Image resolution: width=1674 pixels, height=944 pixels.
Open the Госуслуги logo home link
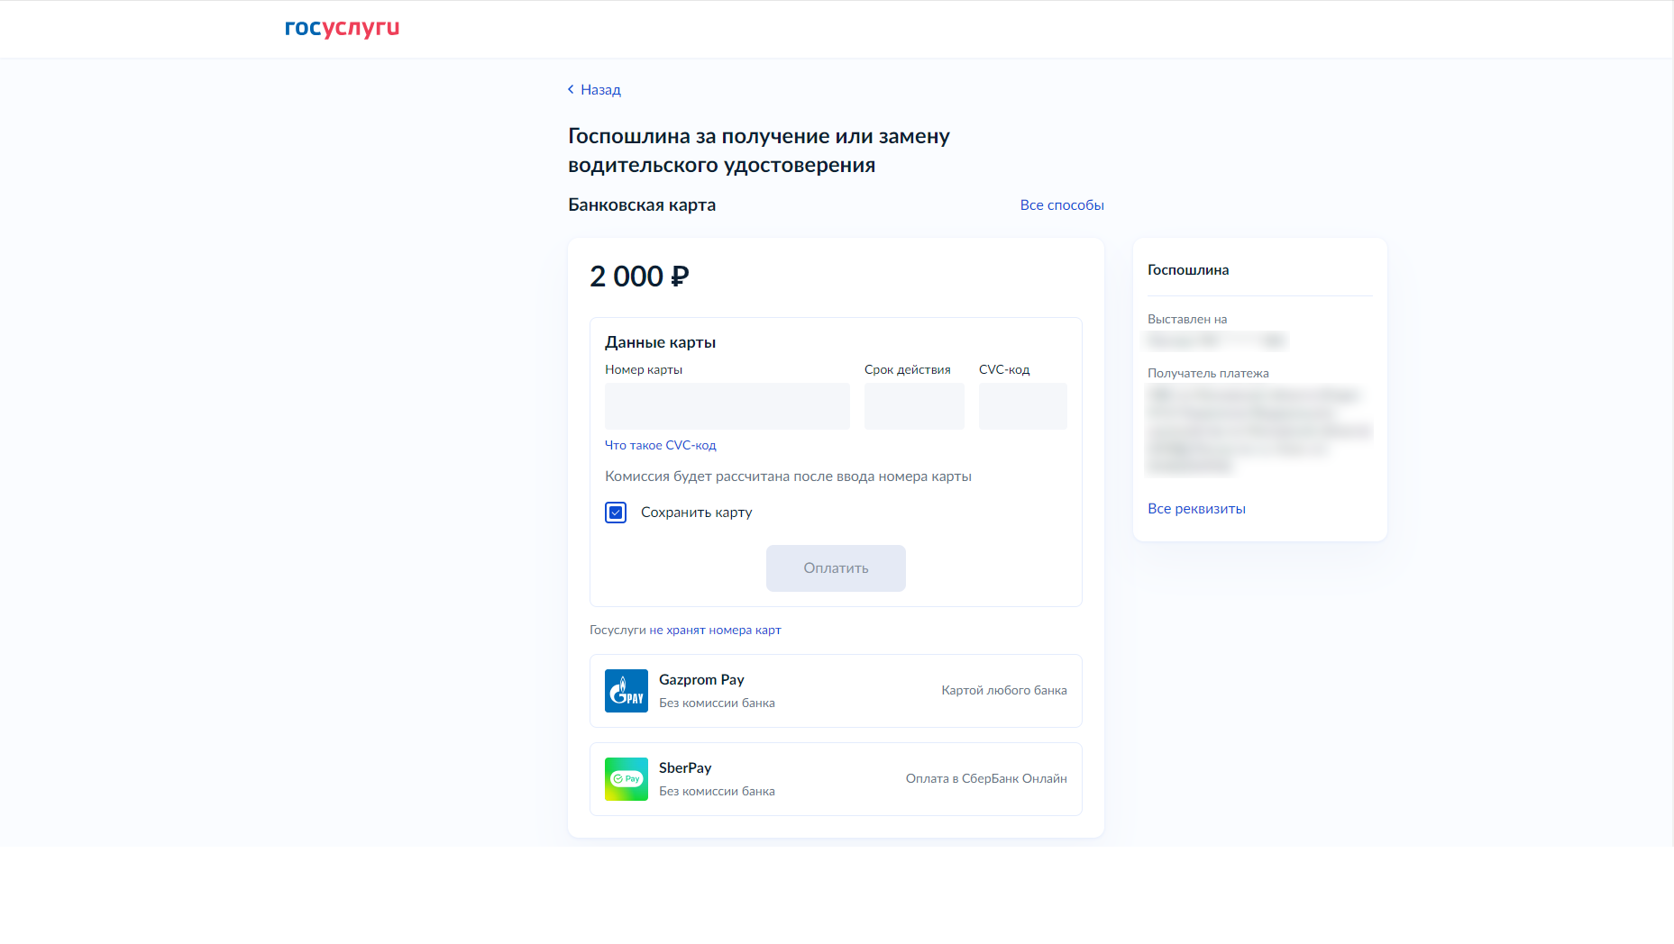click(x=342, y=28)
